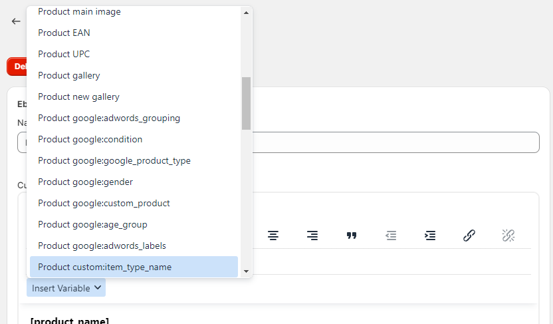553x324 pixels.
Task: Decrease indent using the outdent icon
Action: (391, 236)
